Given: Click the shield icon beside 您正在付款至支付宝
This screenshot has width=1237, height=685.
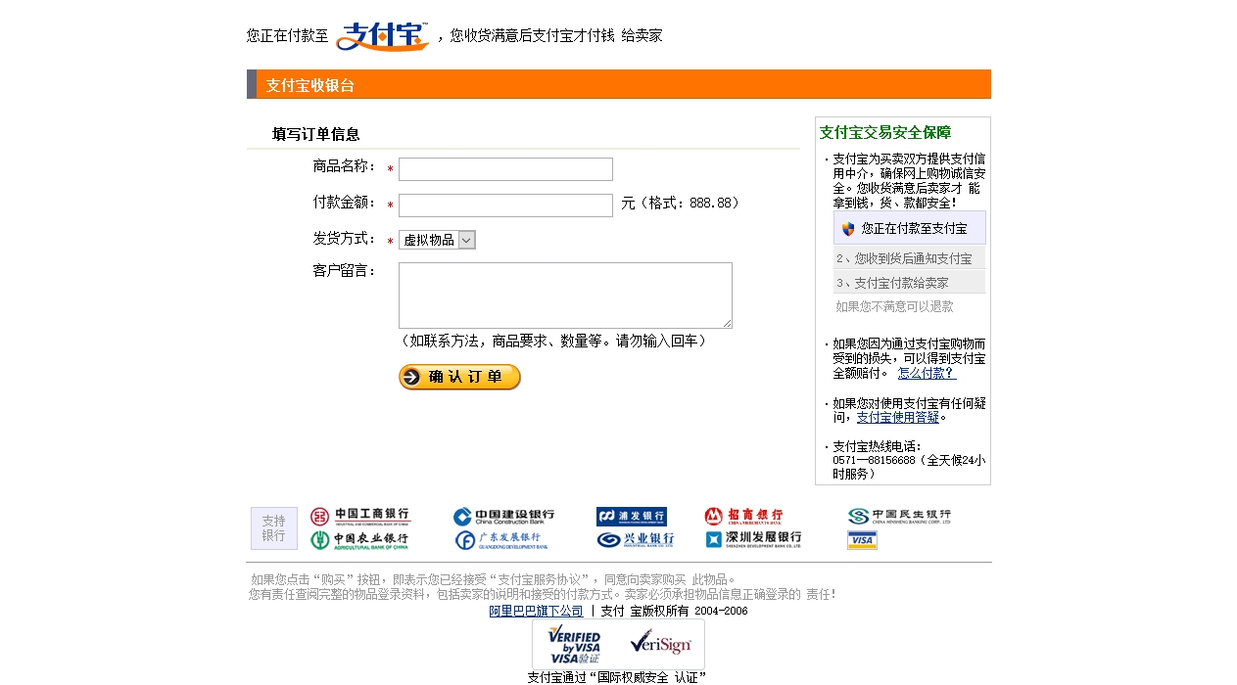Looking at the screenshot, I should [x=848, y=229].
